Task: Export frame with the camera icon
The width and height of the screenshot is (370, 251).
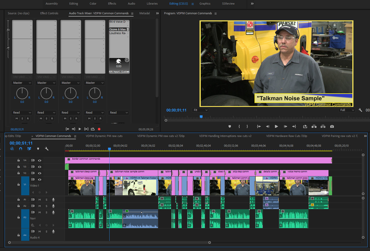Action: click(332, 127)
